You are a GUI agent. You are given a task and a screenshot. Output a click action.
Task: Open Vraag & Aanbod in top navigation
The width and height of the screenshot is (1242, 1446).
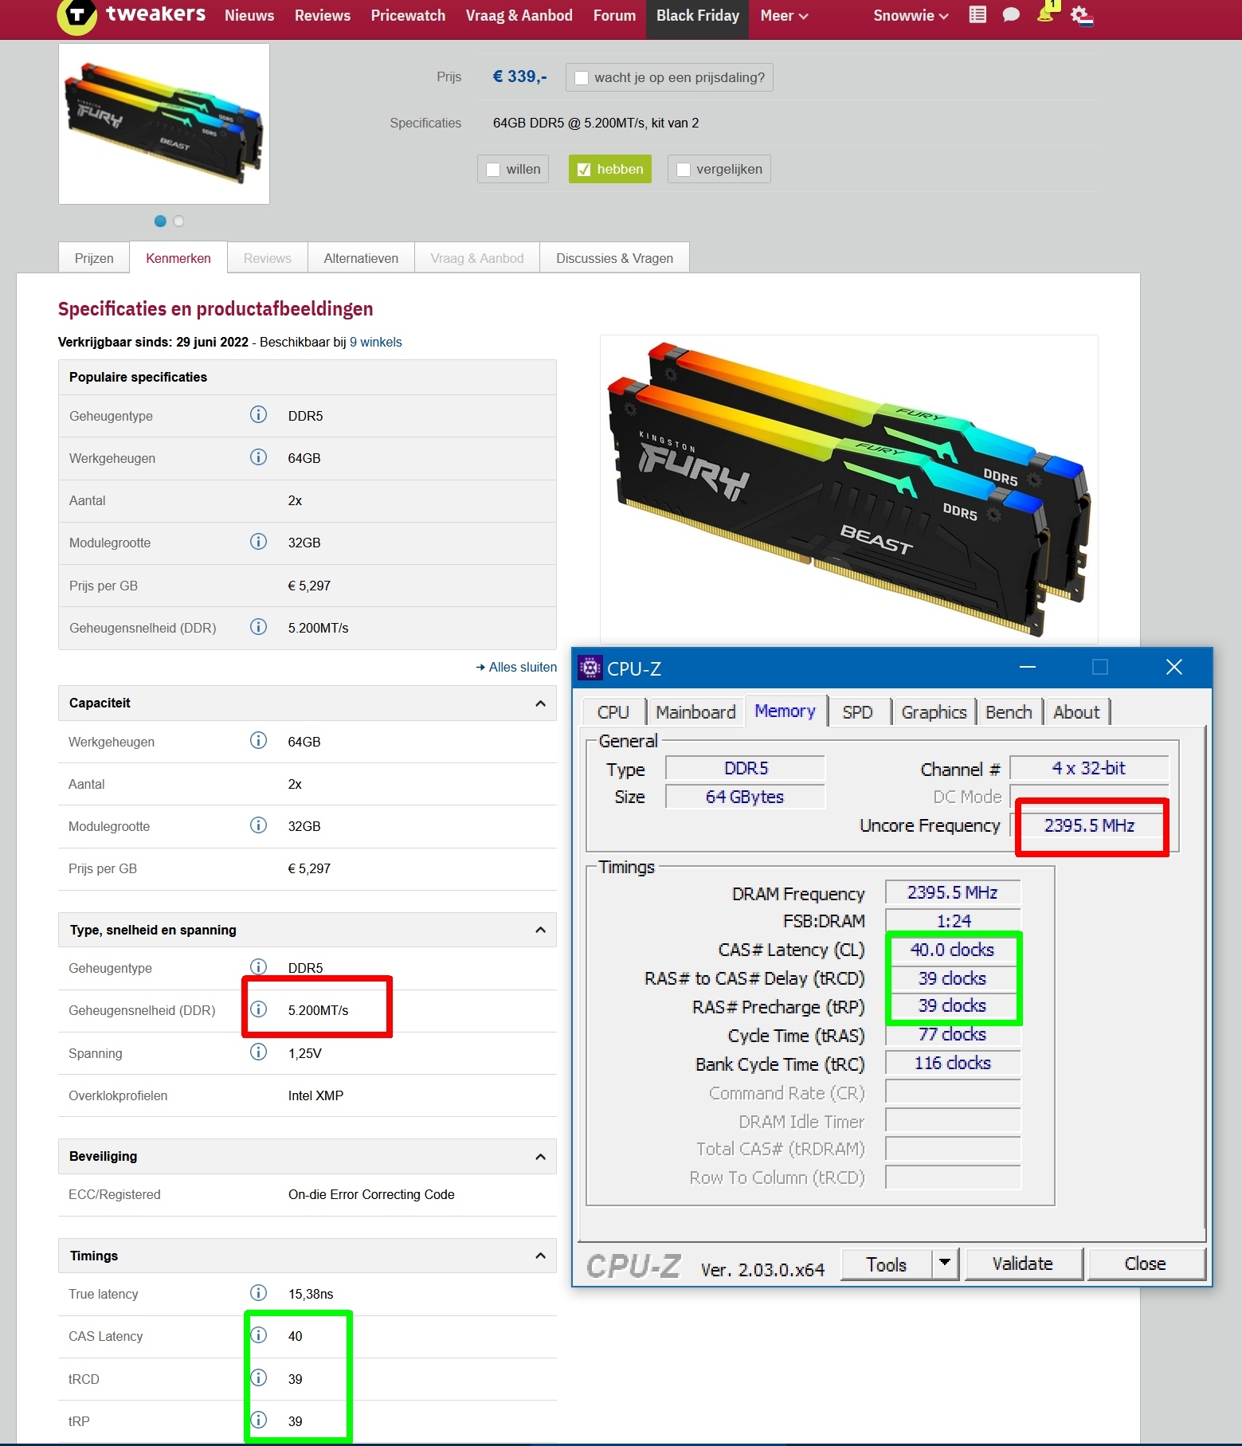519,16
